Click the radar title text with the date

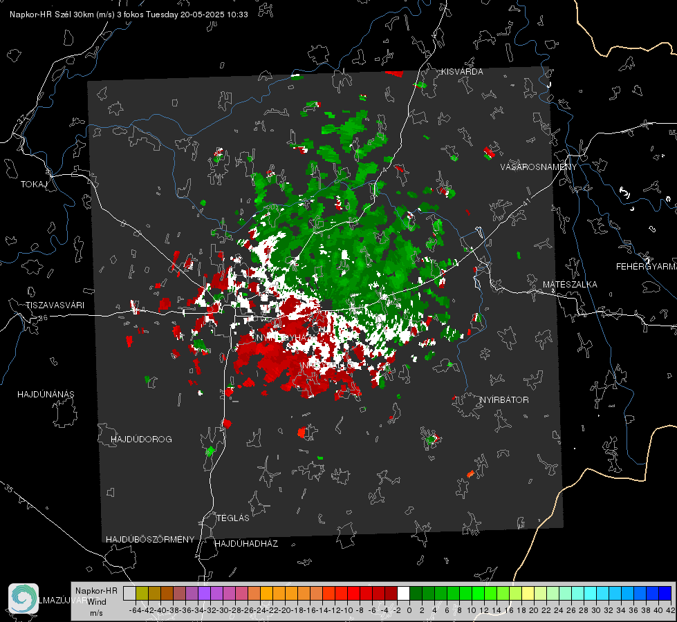[x=129, y=15]
